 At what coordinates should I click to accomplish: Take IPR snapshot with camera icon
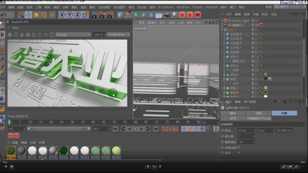(x=28, y=35)
